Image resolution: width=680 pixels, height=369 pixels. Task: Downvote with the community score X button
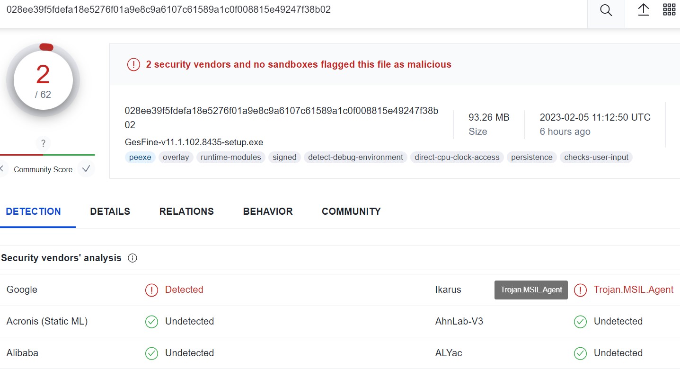[x=2, y=169]
